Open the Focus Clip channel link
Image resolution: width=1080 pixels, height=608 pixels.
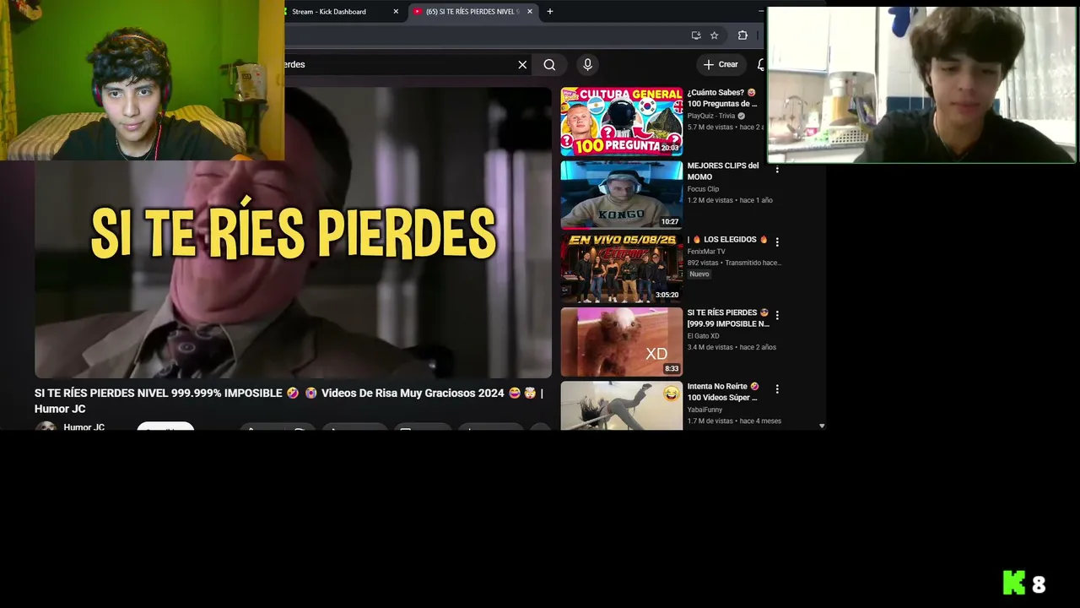703,189
